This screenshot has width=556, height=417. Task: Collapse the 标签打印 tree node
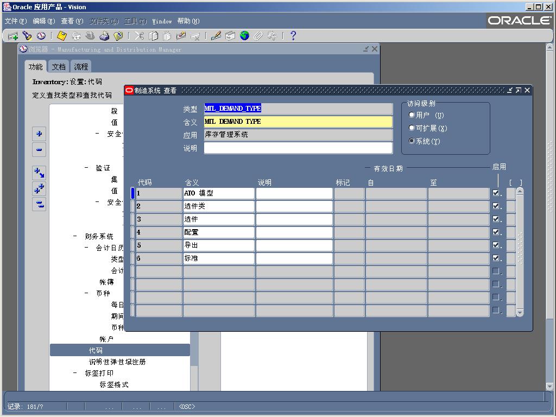pos(75,373)
